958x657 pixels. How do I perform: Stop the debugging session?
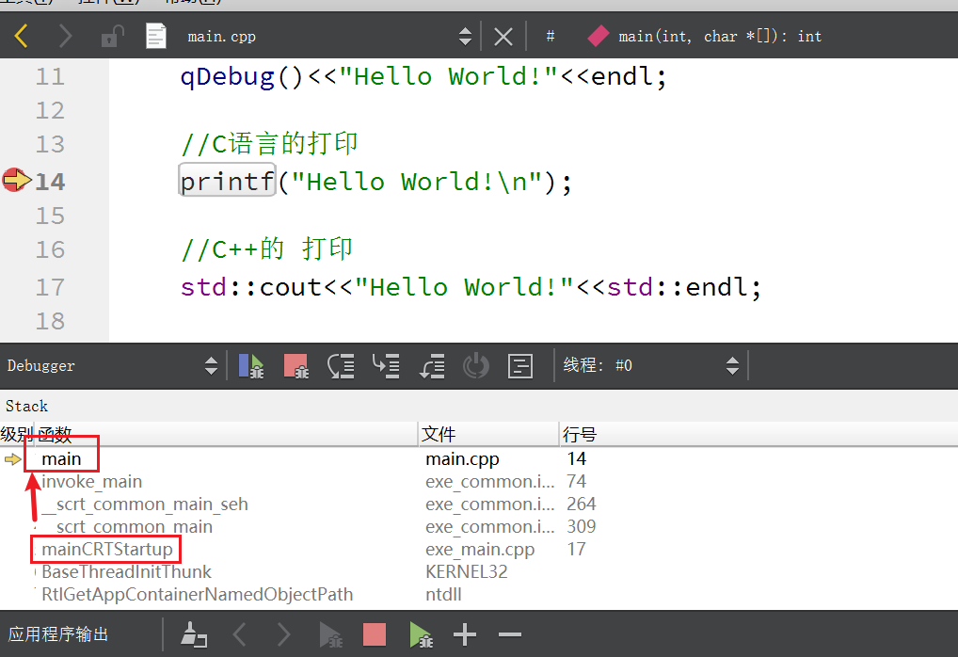tap(295, 365)
